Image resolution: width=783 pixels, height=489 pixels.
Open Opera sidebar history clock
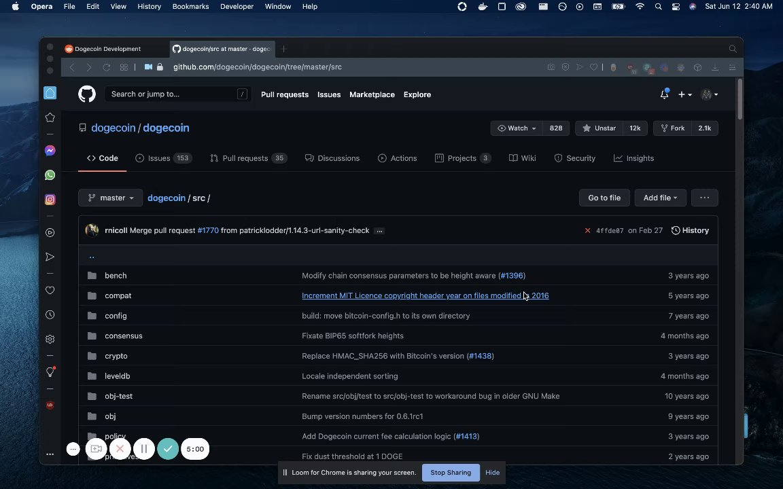tap(50, 315)
